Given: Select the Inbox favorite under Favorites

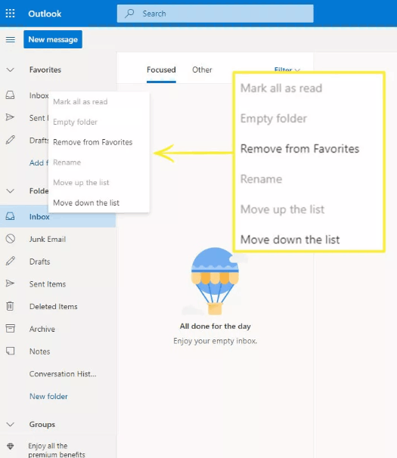Looking at the screenshot, I should click(39, 95).
